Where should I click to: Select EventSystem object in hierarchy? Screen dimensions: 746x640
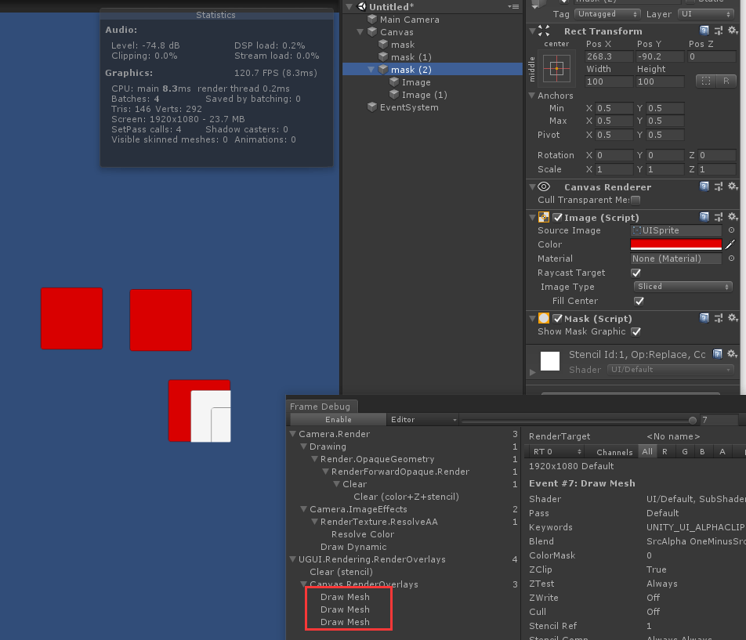(409, 107)
